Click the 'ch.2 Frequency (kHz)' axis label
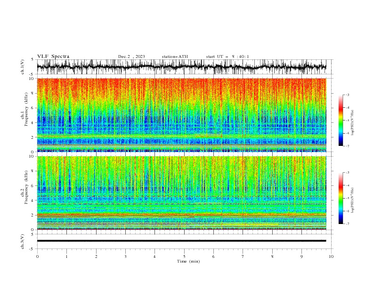This screenshot has height=288, width=373. coord(24,187)
